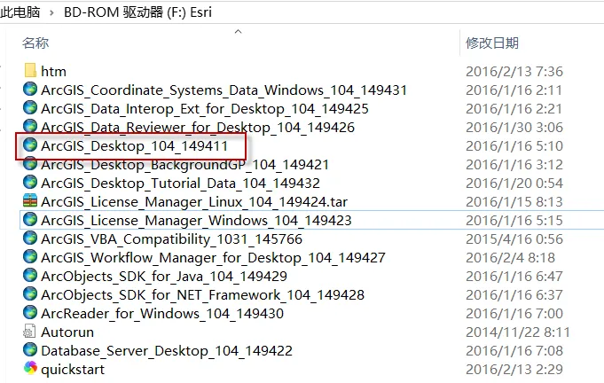Click the date 2016/1/16 3:12
The image size is (604, 383).
pos(514,165)
